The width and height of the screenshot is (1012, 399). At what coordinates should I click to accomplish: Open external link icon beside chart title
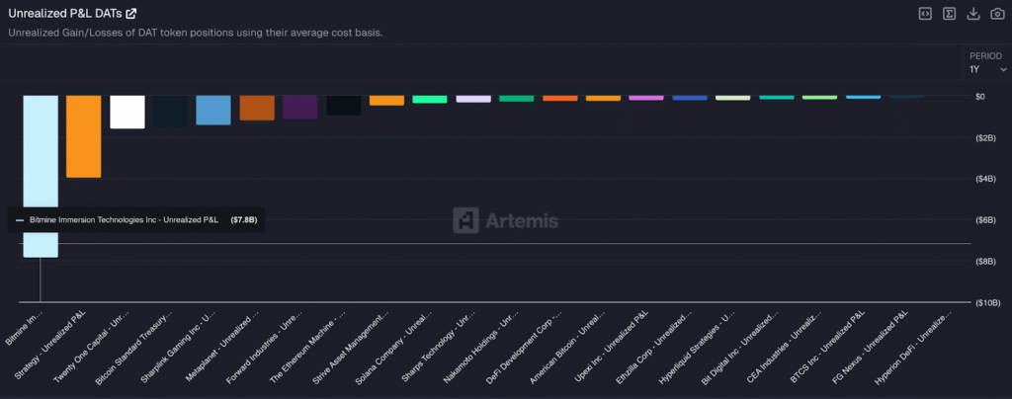(x=131, y=13)
